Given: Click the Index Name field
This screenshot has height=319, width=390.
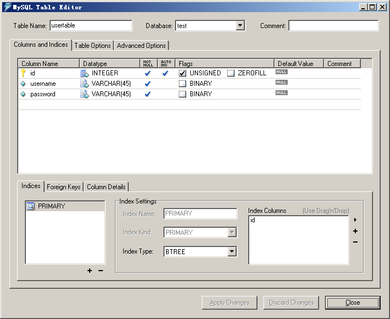Looking at the screenshot, I should click(x=200, y=213).
